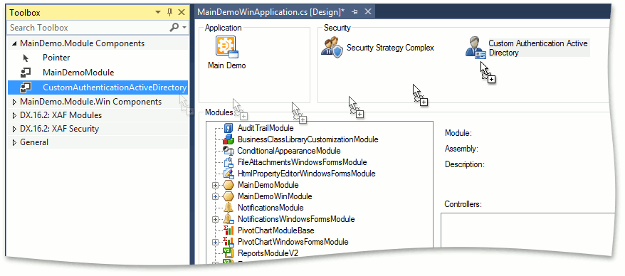This screenshot has height=276, width=625.
Task: Click the PivotChartModuleBase chart icon
Action: (x=229, y=230)
